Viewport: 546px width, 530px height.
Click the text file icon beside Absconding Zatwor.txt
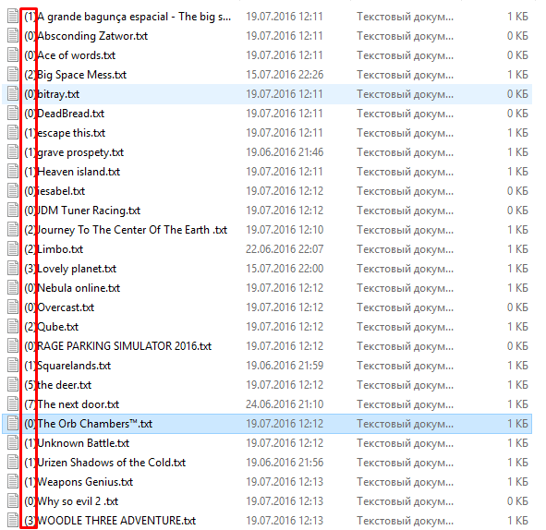pyautogui.click(x=13, y=36)
